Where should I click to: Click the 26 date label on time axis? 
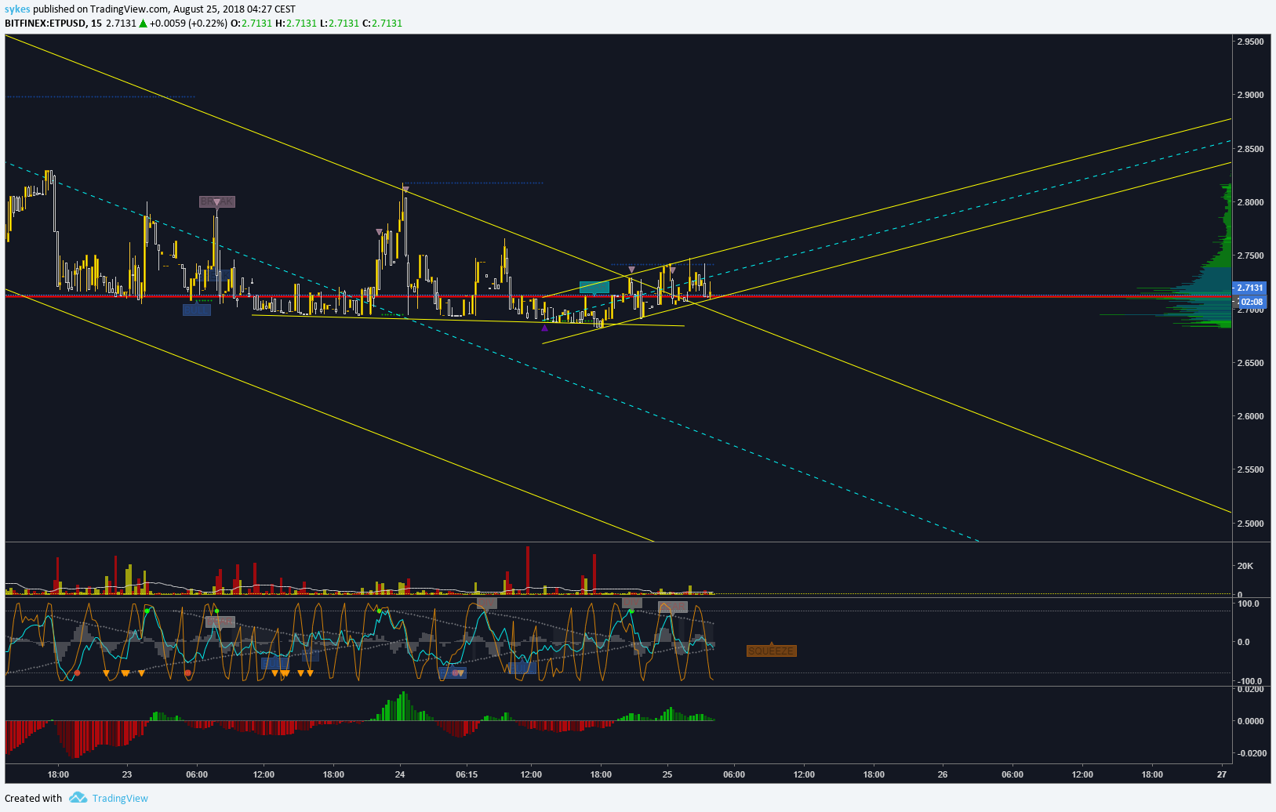point(943,774)
